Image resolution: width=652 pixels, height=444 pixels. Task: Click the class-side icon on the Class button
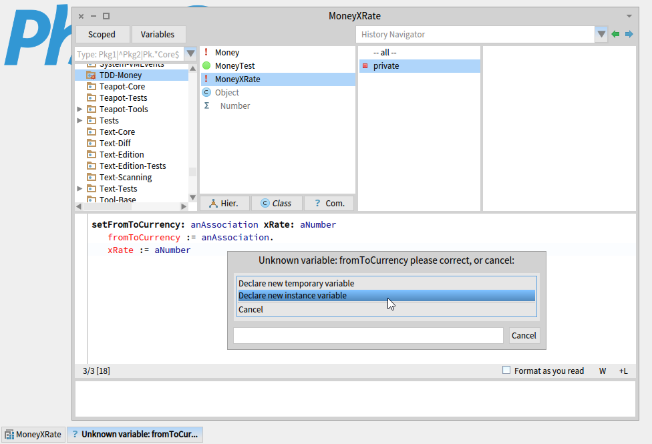coord(265,203)
